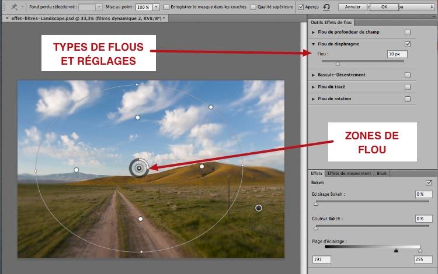Click the Plage d'éclairage 255 field

coord(423,259)
